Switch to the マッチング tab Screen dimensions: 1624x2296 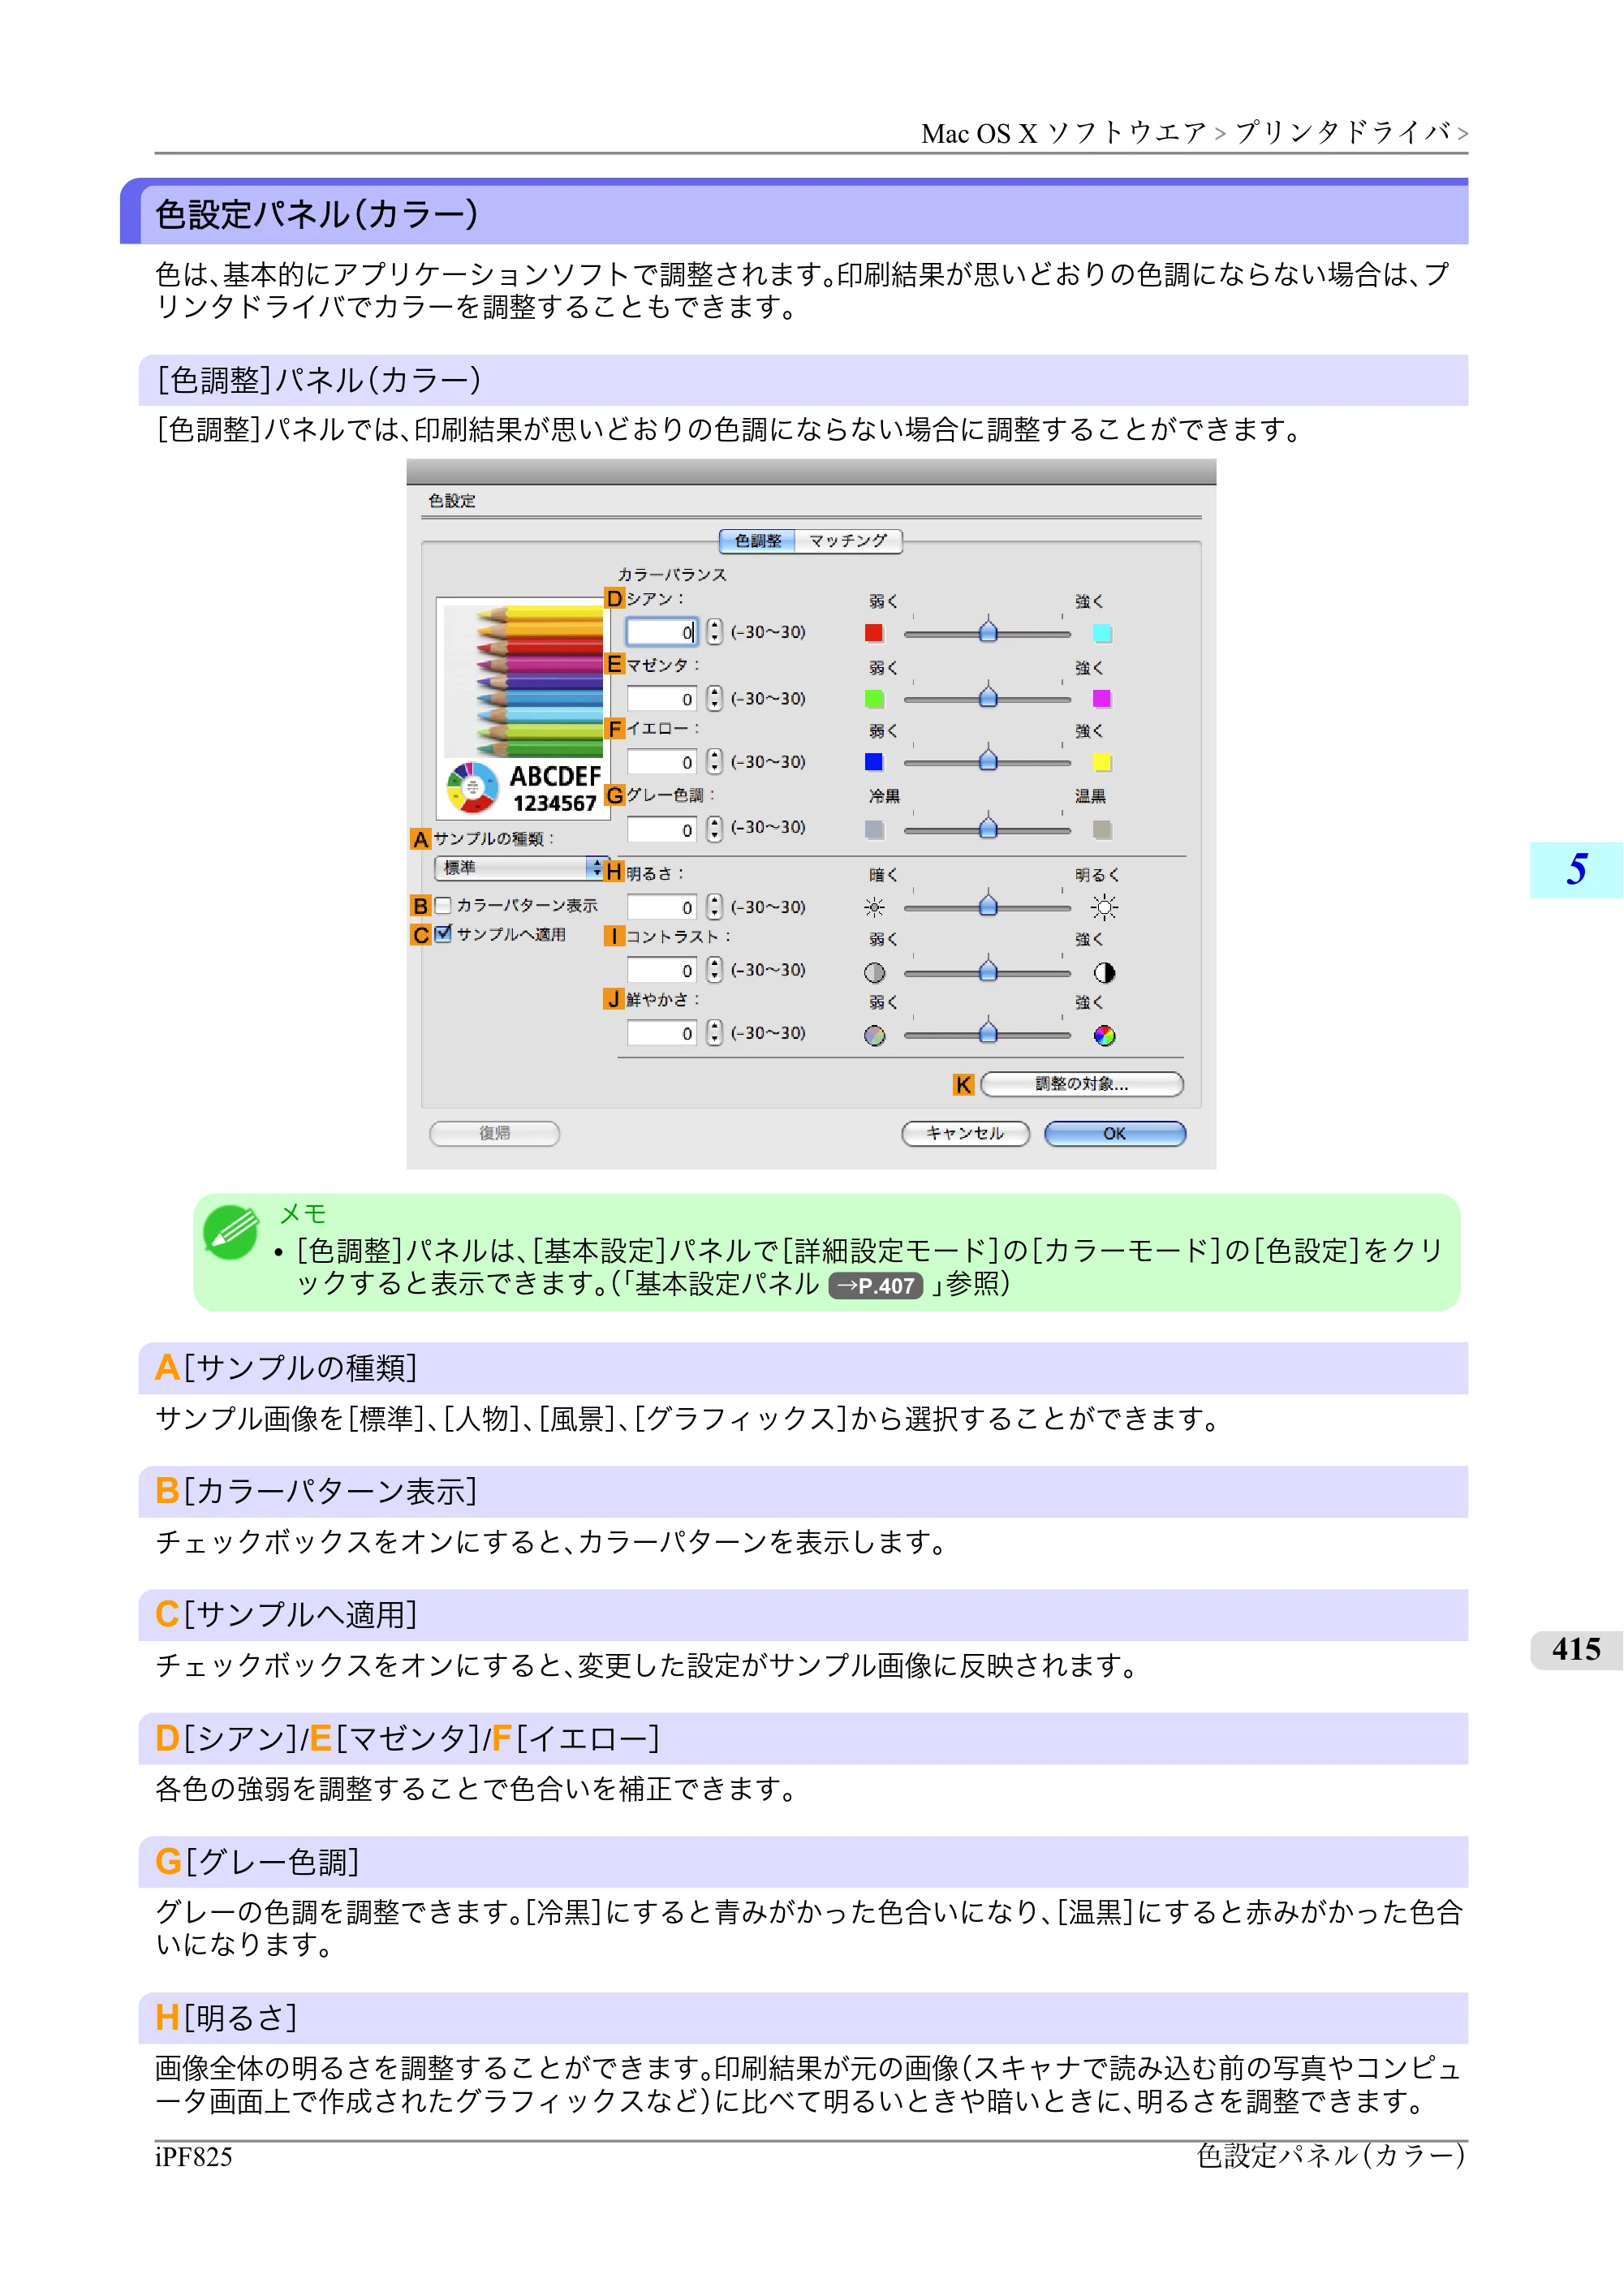click(848, 541)
